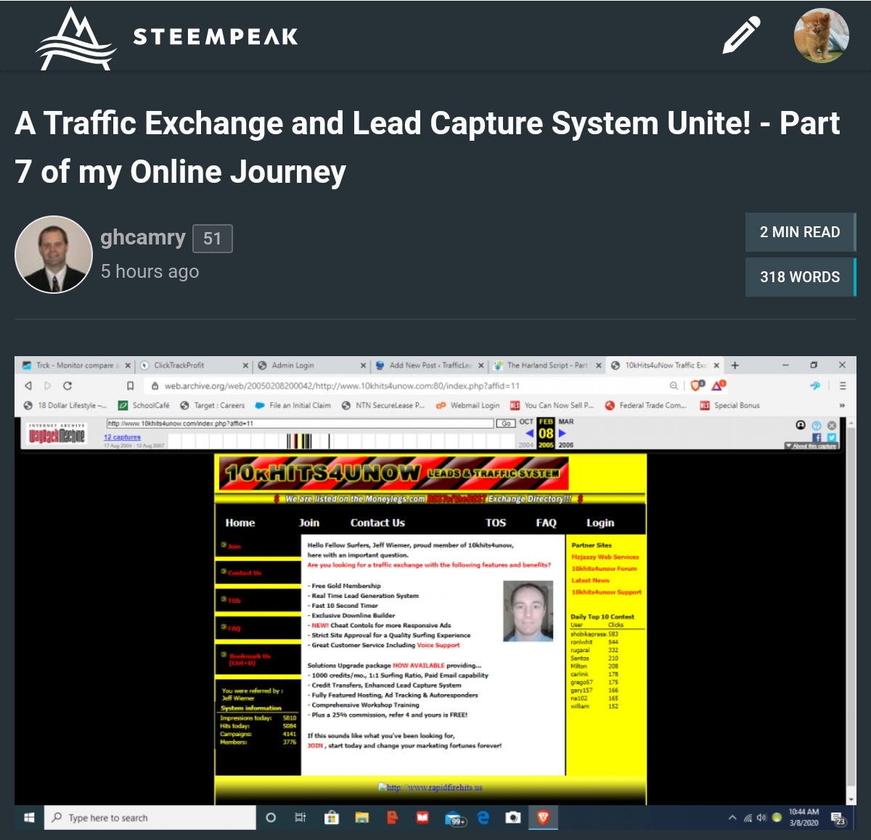This screenshot has width=871, height=840.
Task: Click the Wayback Machine logo
Action: point(57,434)
